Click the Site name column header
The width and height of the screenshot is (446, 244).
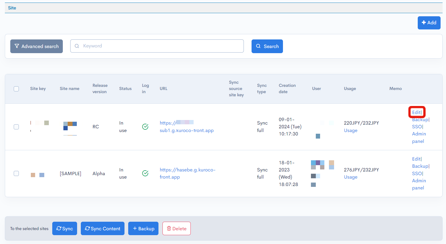(x=70, y=89)
